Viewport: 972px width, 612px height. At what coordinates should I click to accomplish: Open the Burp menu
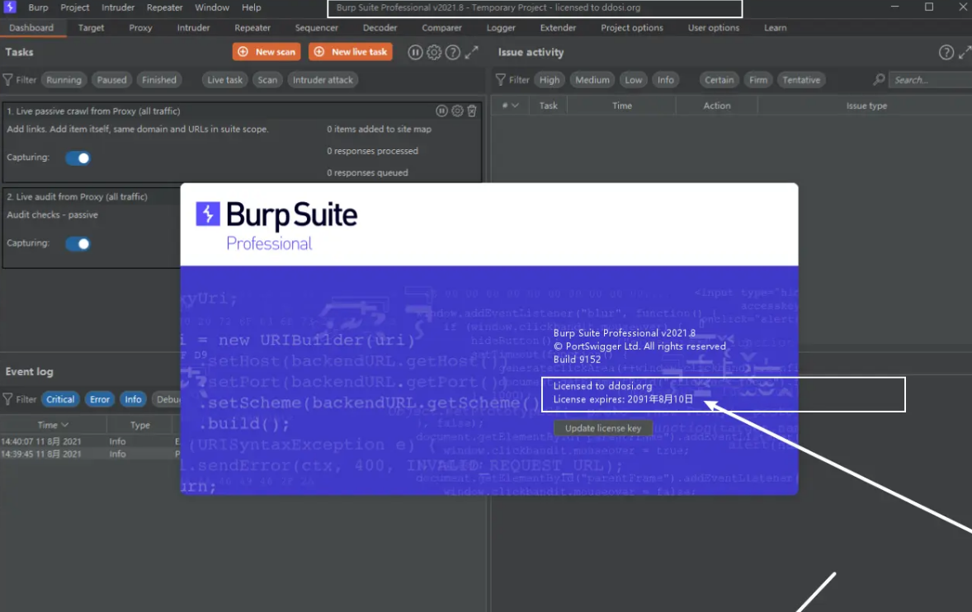click(39, 7)
